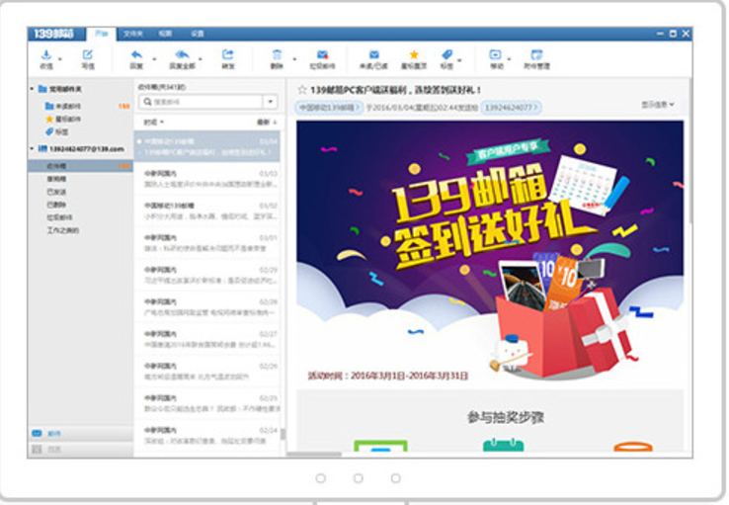
Task: Open the 中国移动139邮箱 email dated 01/02
Action: [x=207, y=211]
